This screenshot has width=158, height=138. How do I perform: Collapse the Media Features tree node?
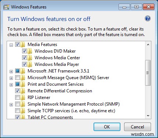coord(11,45)
